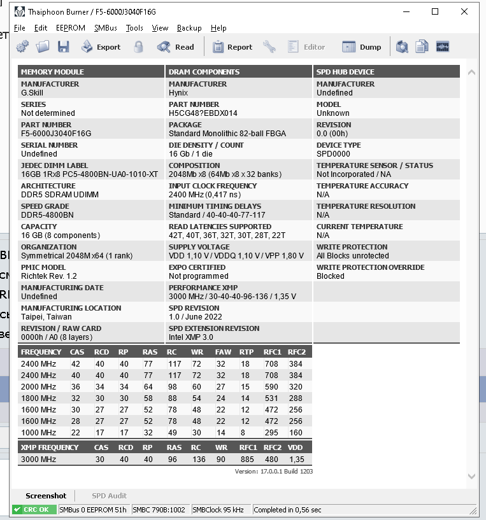Image resolution: width=486 pixels, height=520 pixels.
Task: Click the SPD HUB DEVICE section header
Action: click(x=387, y=72)
